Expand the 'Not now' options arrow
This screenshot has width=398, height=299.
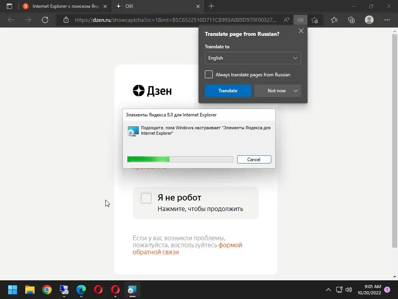pyautogui.click(x=296, y=91)
